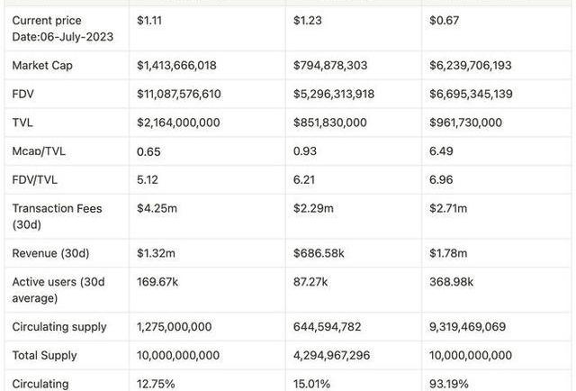Select the $4.25m transaction fees cell
The image size is (576, 391).
click(x=157, y=209)
